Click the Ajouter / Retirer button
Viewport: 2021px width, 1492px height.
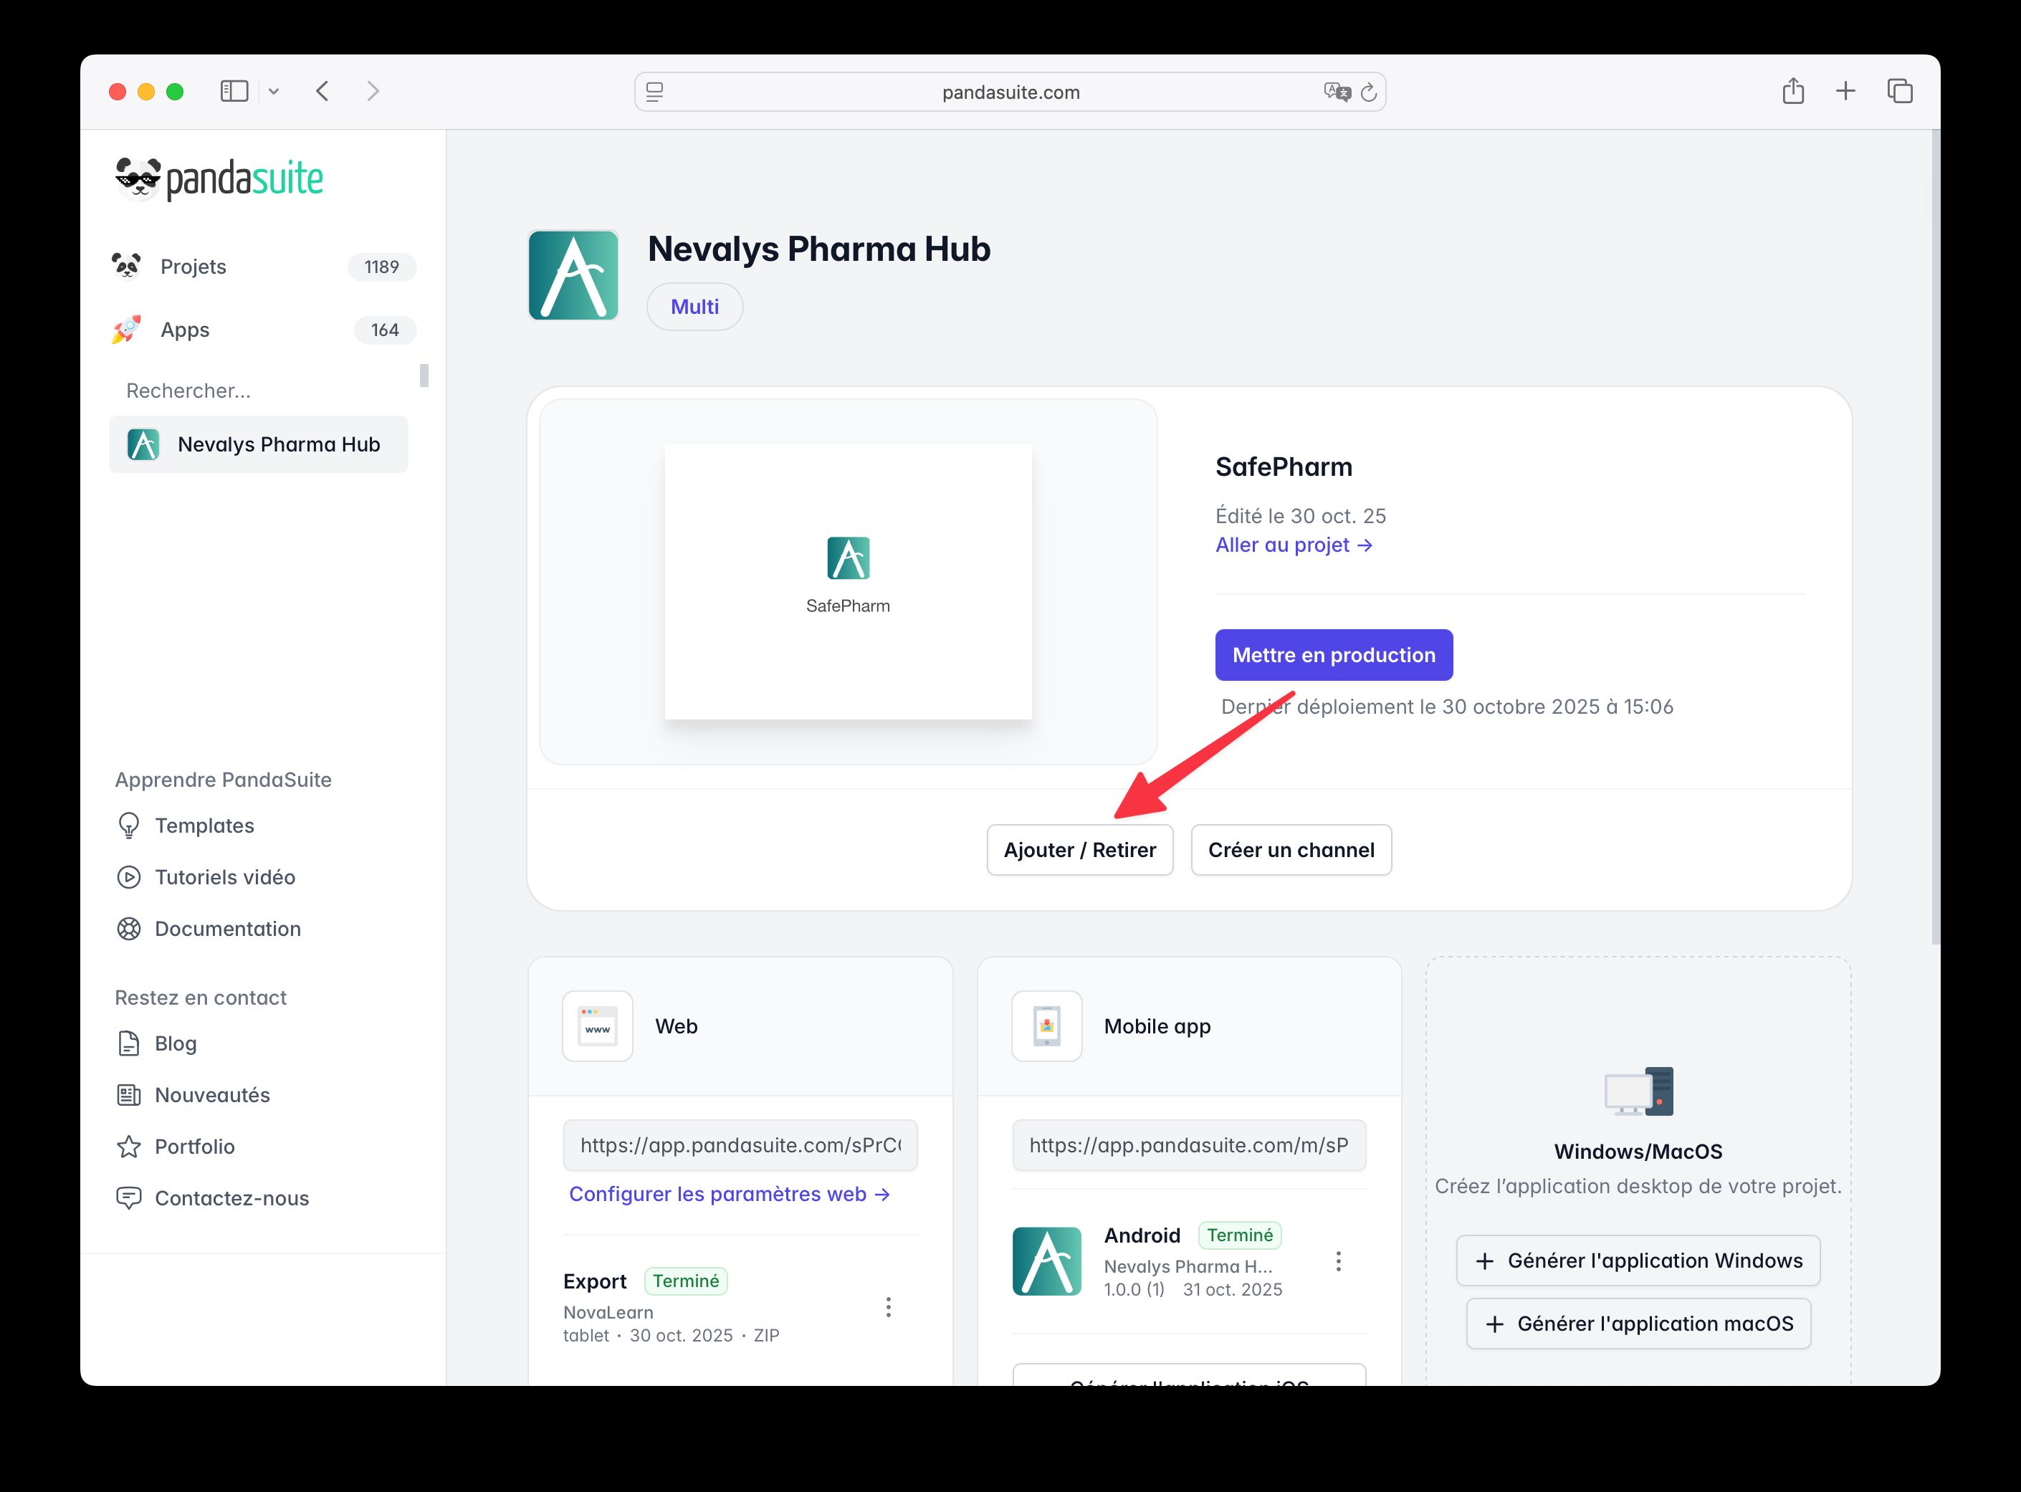pyautogui.click(x=1080, y=850)
